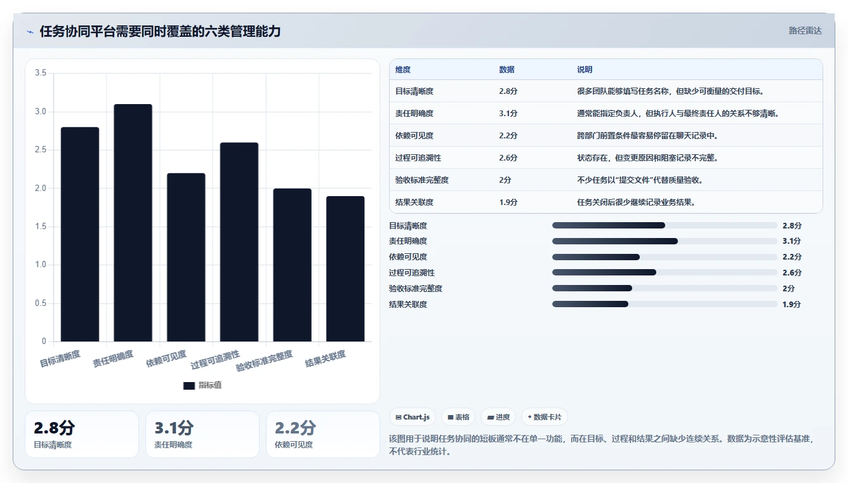Click the 2.8分 value in table
The width and height of the screenshot is (848, 483).
coord(508,91)
